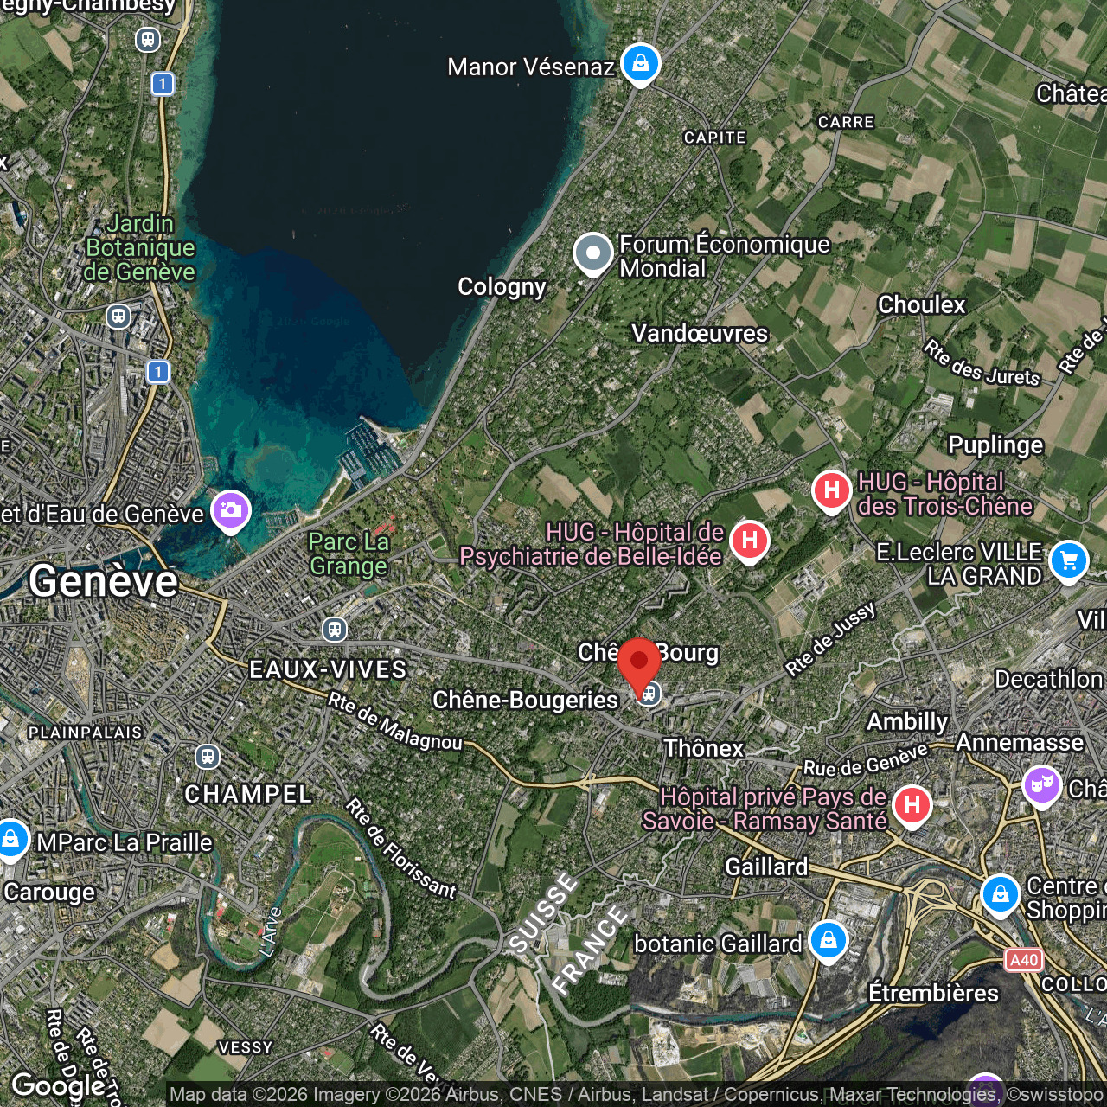The width and height of the screenshot is (1107, 1107).
Task: Click Belle-Idée psychiatric hospital H icon
Action: [x=750, y=541]
